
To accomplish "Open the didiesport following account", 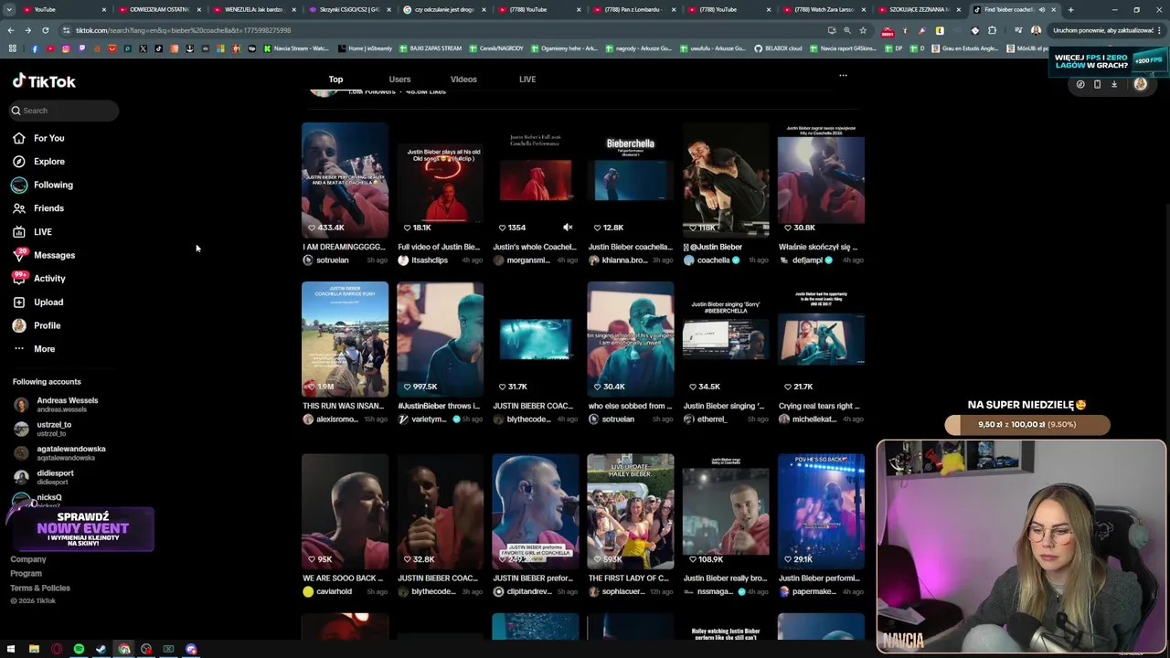I will 44,477.
